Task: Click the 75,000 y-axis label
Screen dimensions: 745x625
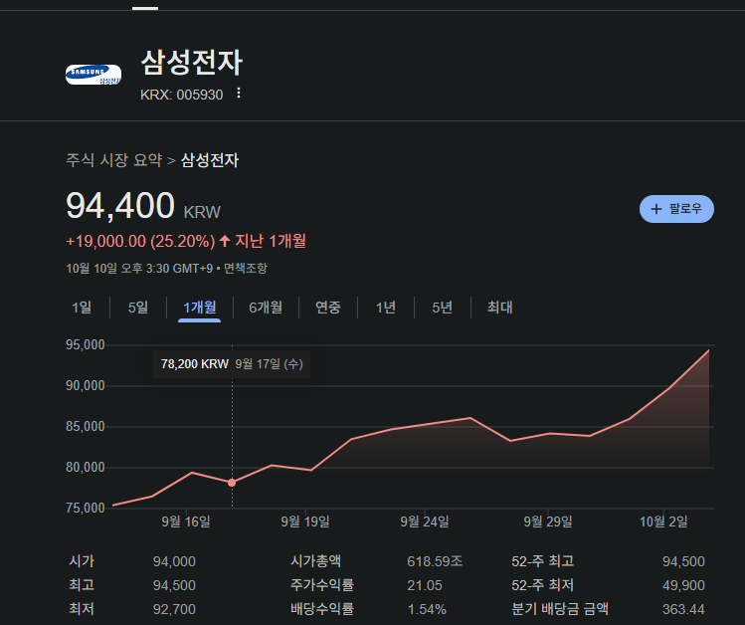Action: 86,509
